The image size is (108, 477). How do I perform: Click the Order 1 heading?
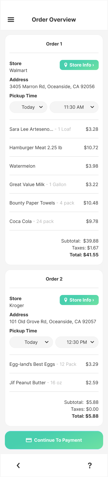[54, 44]
